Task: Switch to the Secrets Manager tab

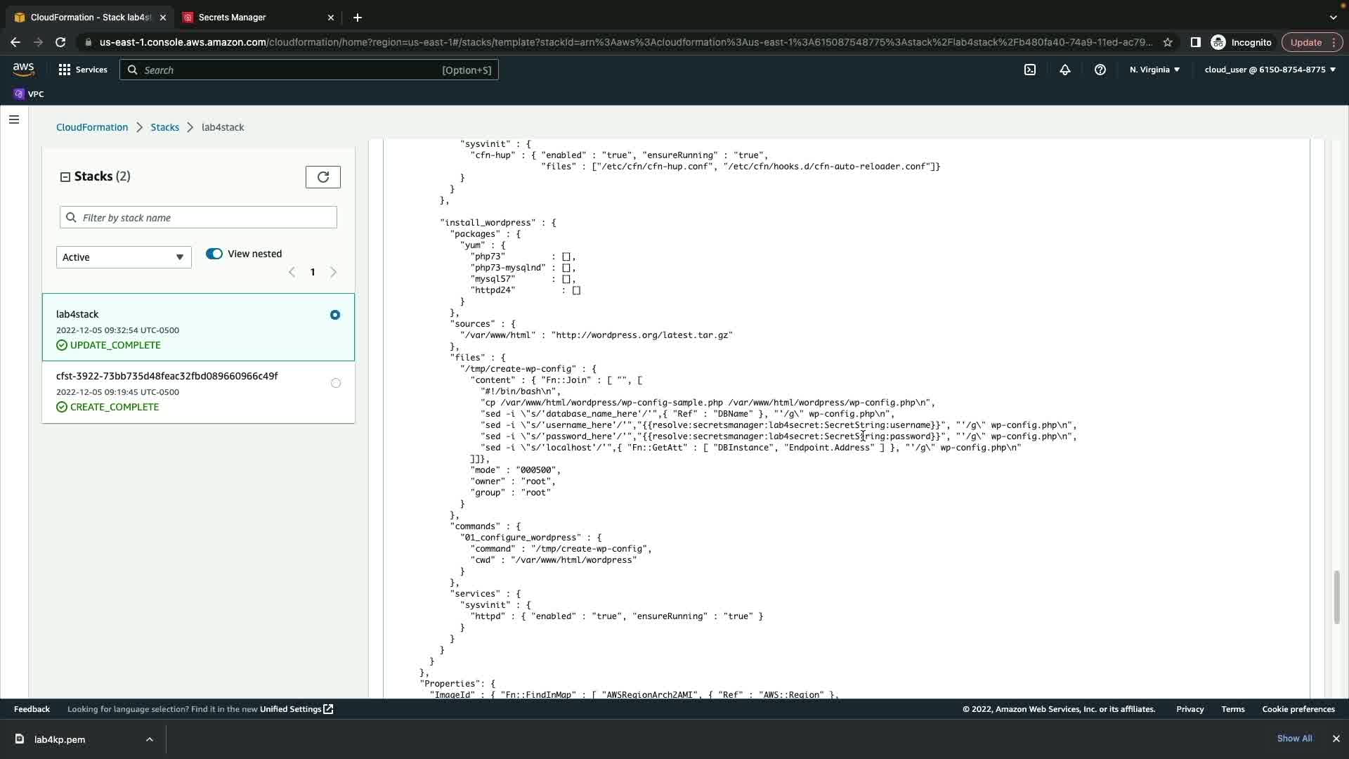Action: coord(252,18)
